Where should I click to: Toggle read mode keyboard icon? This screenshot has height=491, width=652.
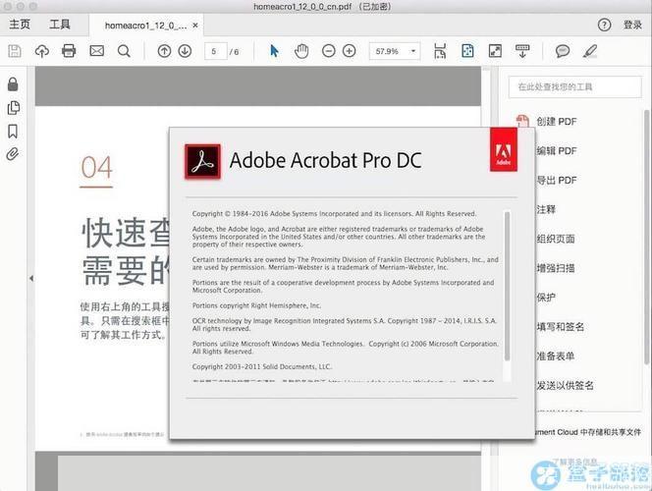point(522,51)
